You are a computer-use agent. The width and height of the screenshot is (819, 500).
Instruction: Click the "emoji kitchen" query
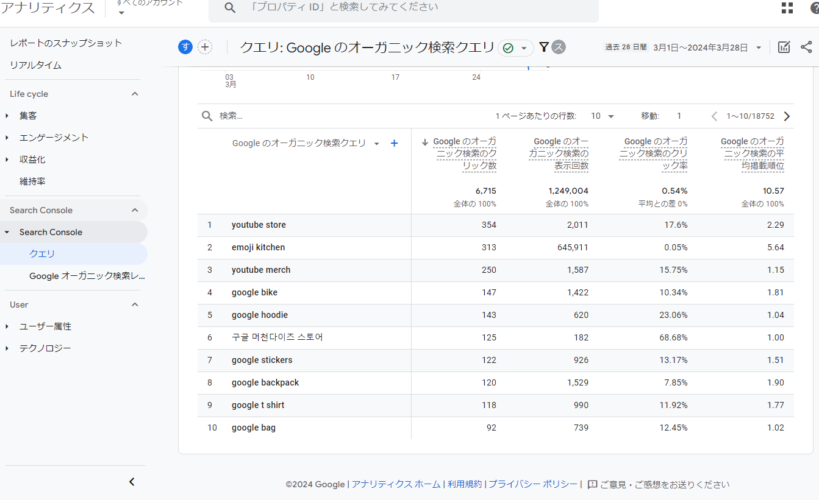click(x=258, y=248)
